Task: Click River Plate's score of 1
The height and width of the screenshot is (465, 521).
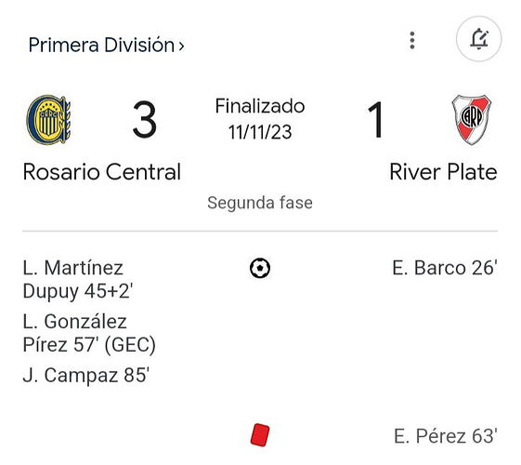Action: coord(375,119)
